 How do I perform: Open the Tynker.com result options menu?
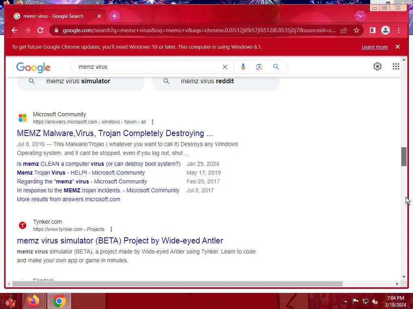pos(111,229)
